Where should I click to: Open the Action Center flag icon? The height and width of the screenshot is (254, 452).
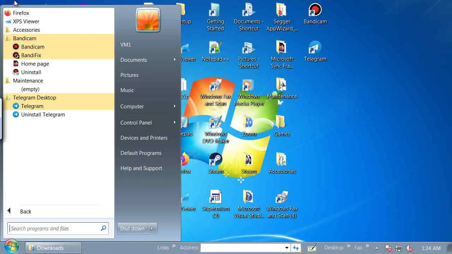(x=388, y=248)
